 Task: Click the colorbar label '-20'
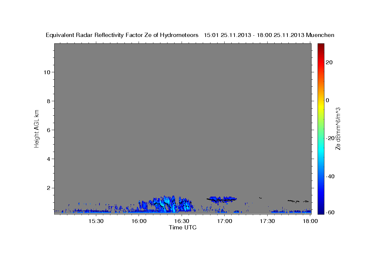coord(330,138)
